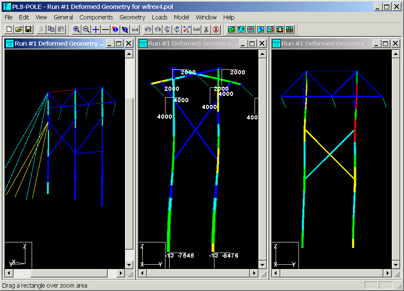Click the red-highlighted structure icon in toolbar
The image size is (404, 291).
point(250,30)
